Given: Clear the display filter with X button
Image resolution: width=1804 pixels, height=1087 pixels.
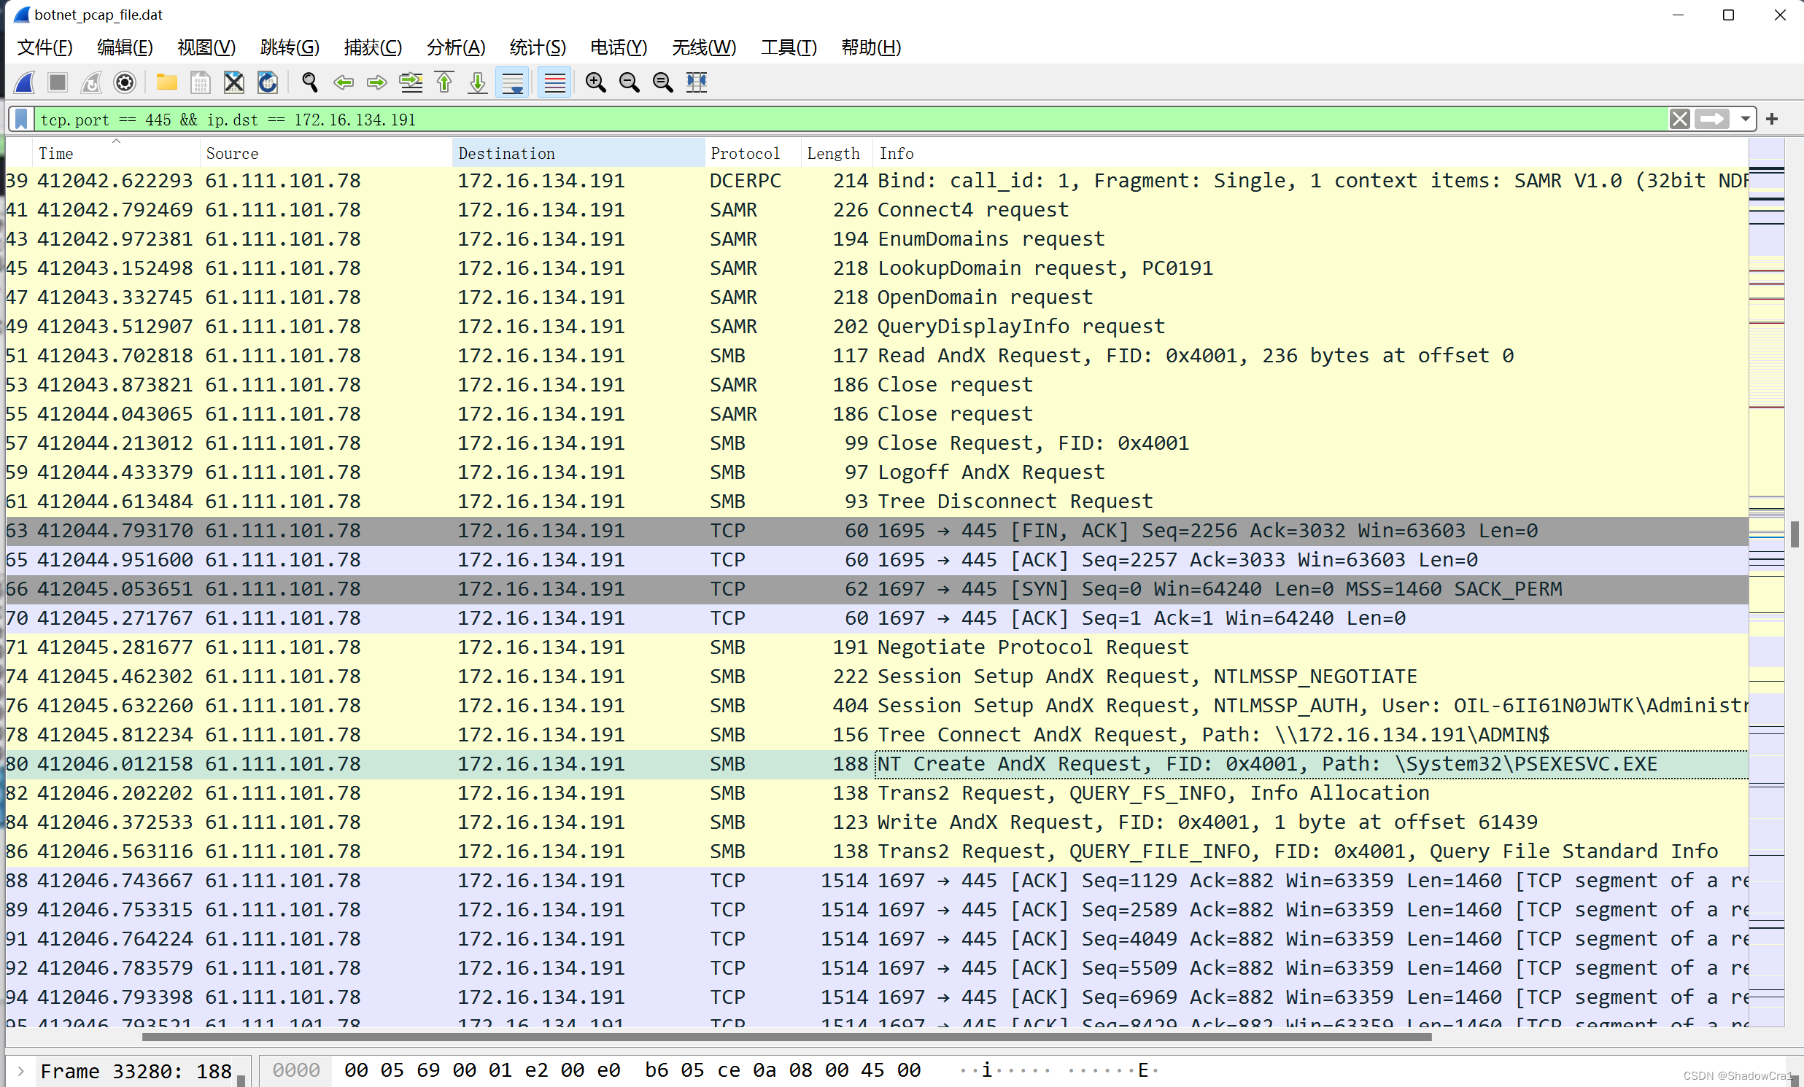Looking at the screenshot, I should pos(1680,120).
